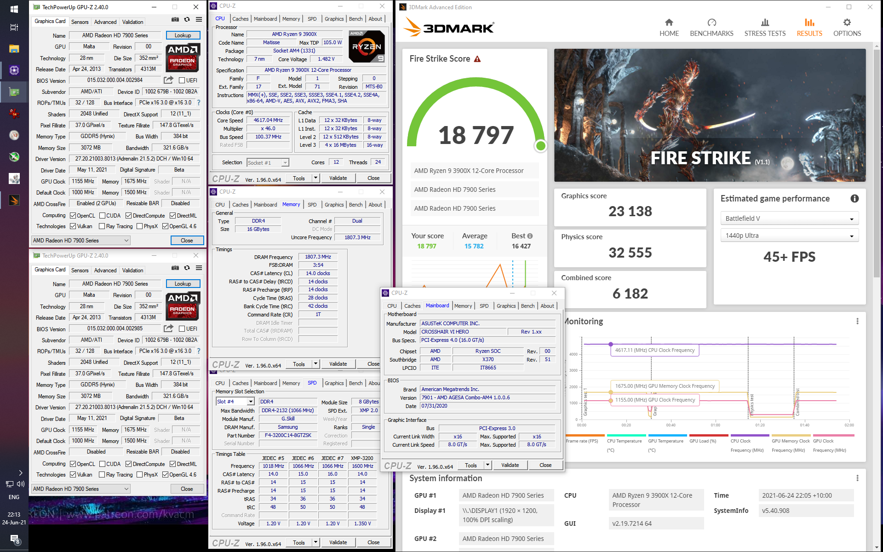
Task: Open GPU selector dropdown in top GPU-Z
Action: click(x=81, y=240)
